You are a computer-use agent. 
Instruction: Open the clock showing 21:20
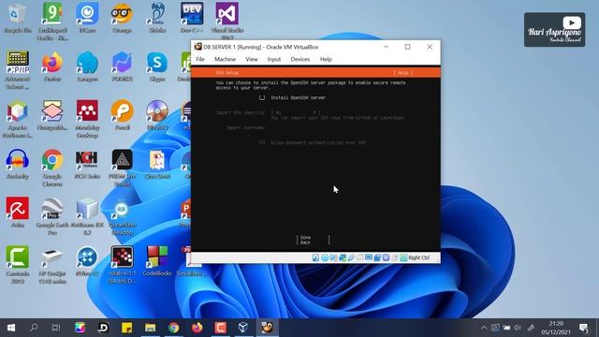pyautogui.click(x=556, y=328)
